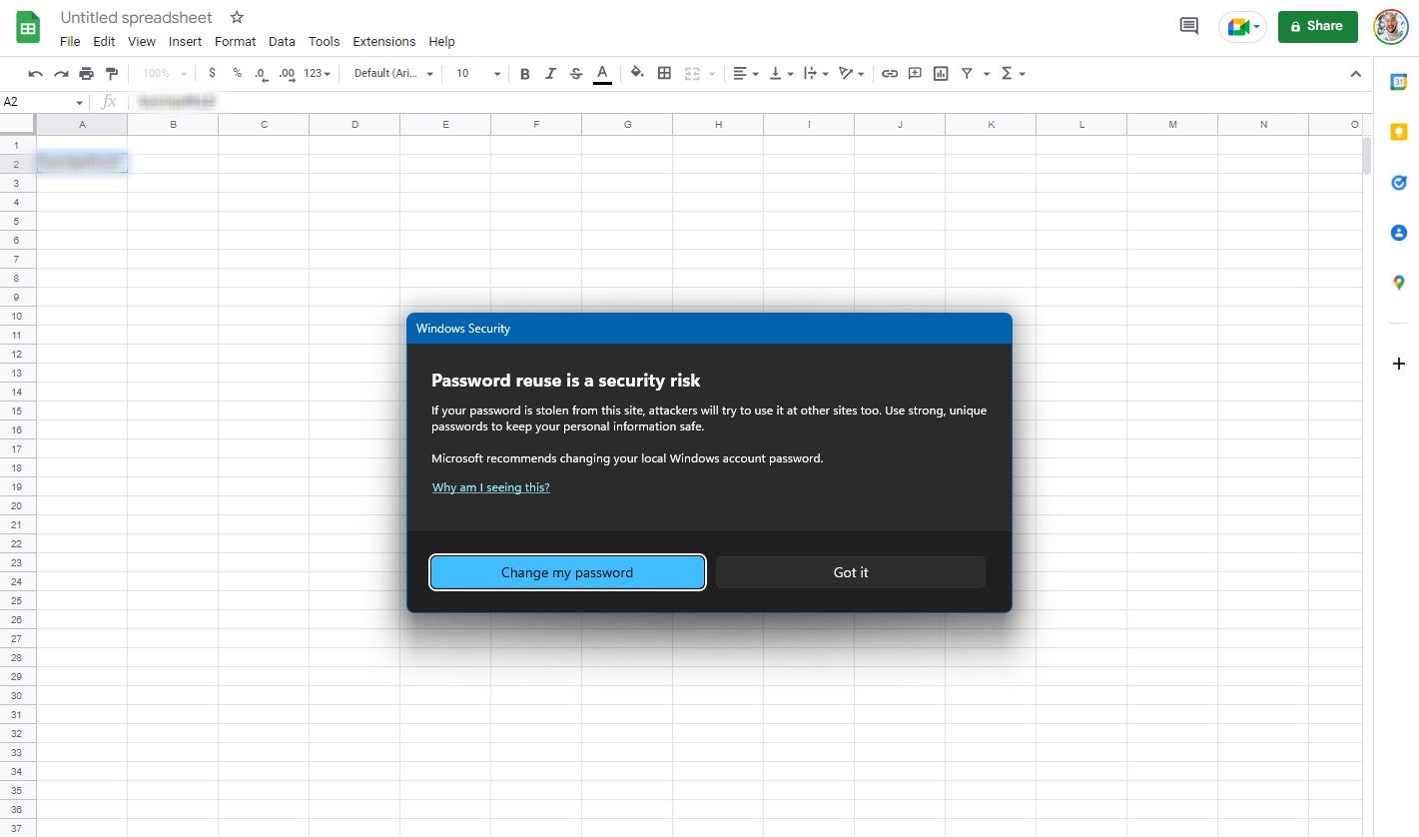Open the font size dropdown
Image resolution: width=1419 pixels, height=837 pixels.
tap(478, 74)
